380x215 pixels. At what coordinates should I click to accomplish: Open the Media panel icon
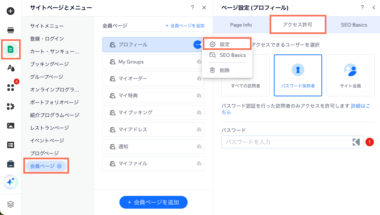10,126
